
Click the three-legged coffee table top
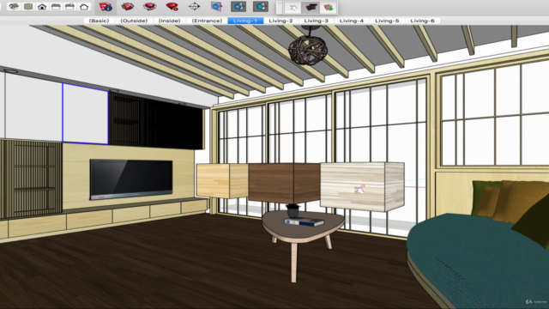[x=303, y=227]
